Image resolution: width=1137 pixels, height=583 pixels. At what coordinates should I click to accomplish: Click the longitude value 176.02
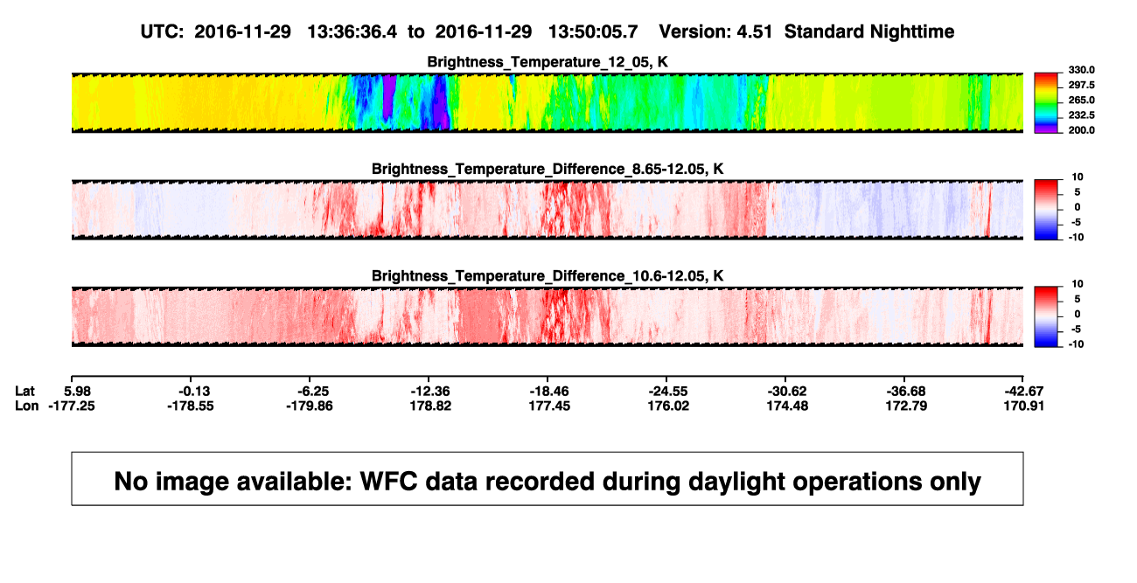(x=666, y=406)
